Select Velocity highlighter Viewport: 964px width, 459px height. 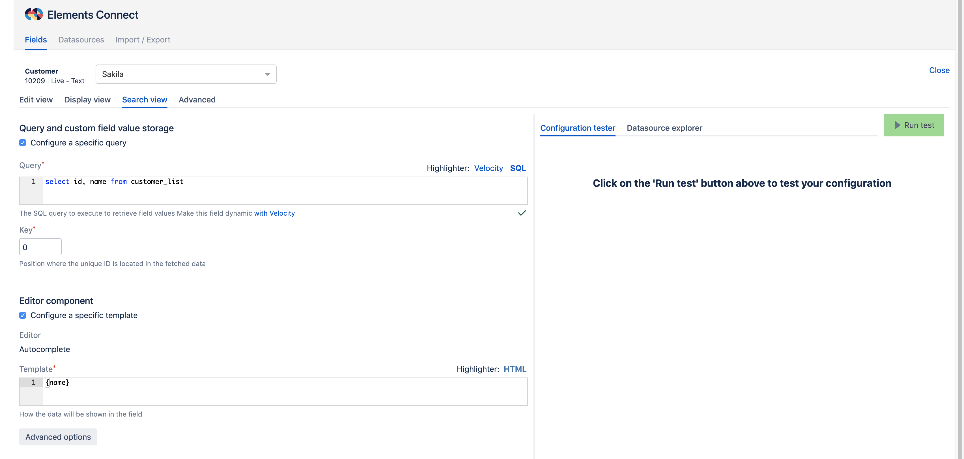[488, 168]
